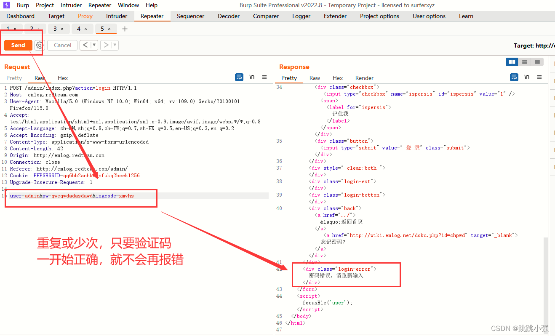Toggle word wrap icon in Response panel
The image size is (555, 336).
(514, 77)
